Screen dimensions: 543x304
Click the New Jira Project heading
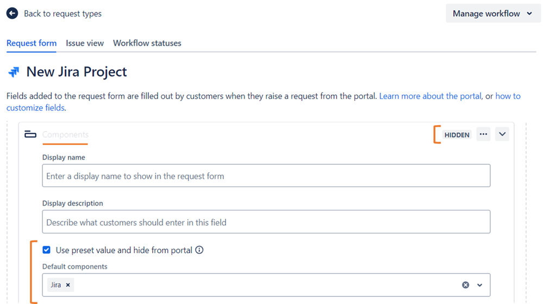coord(77,72)
